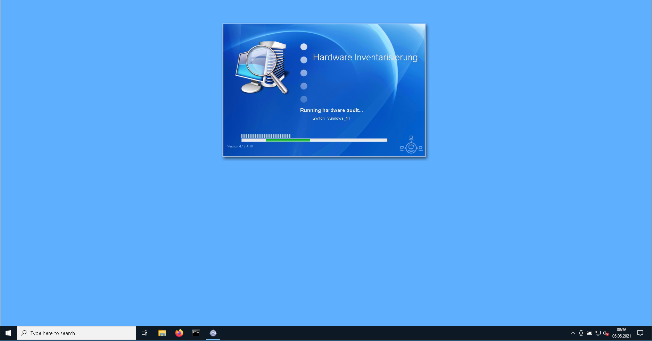Screen dimensions: 652x341
Task: Select the running inventory app taskbar icon
Action: click(213, 333)
